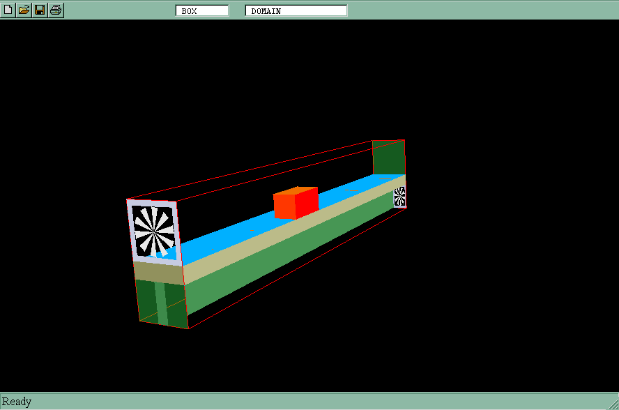Image resolution: width=619 pixels, height=410 pixels.
Task: Click the DOMAIN text field
Action: (x=296, y=10)
